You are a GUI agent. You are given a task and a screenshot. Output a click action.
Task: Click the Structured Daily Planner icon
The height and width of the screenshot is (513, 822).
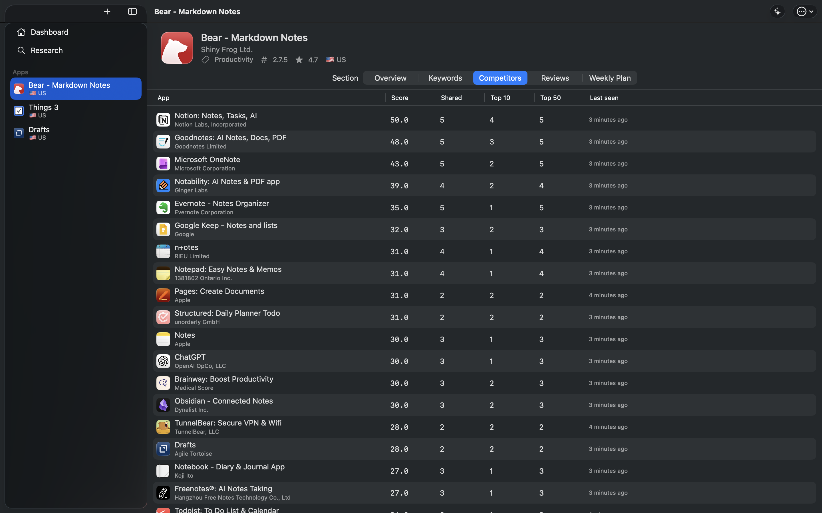163,317
